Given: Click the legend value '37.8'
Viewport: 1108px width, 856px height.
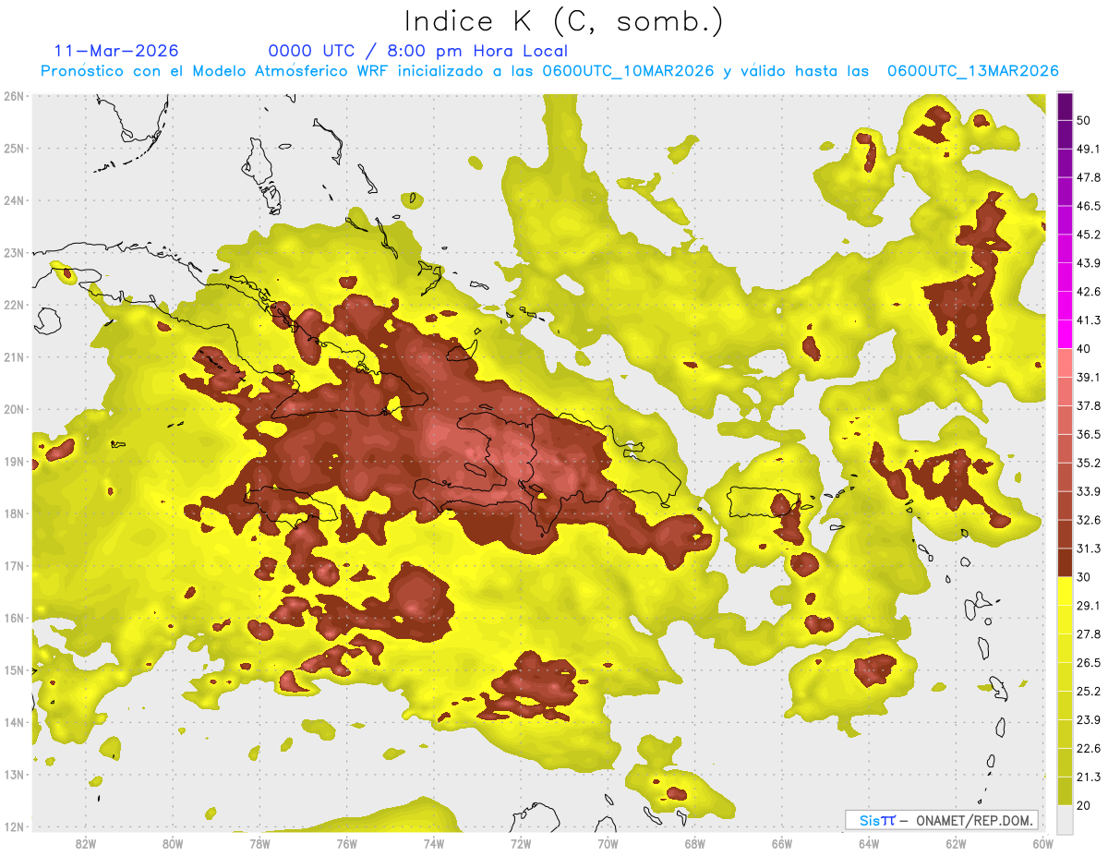Looking at the screenshot, I should click(x=1088, y=405).
